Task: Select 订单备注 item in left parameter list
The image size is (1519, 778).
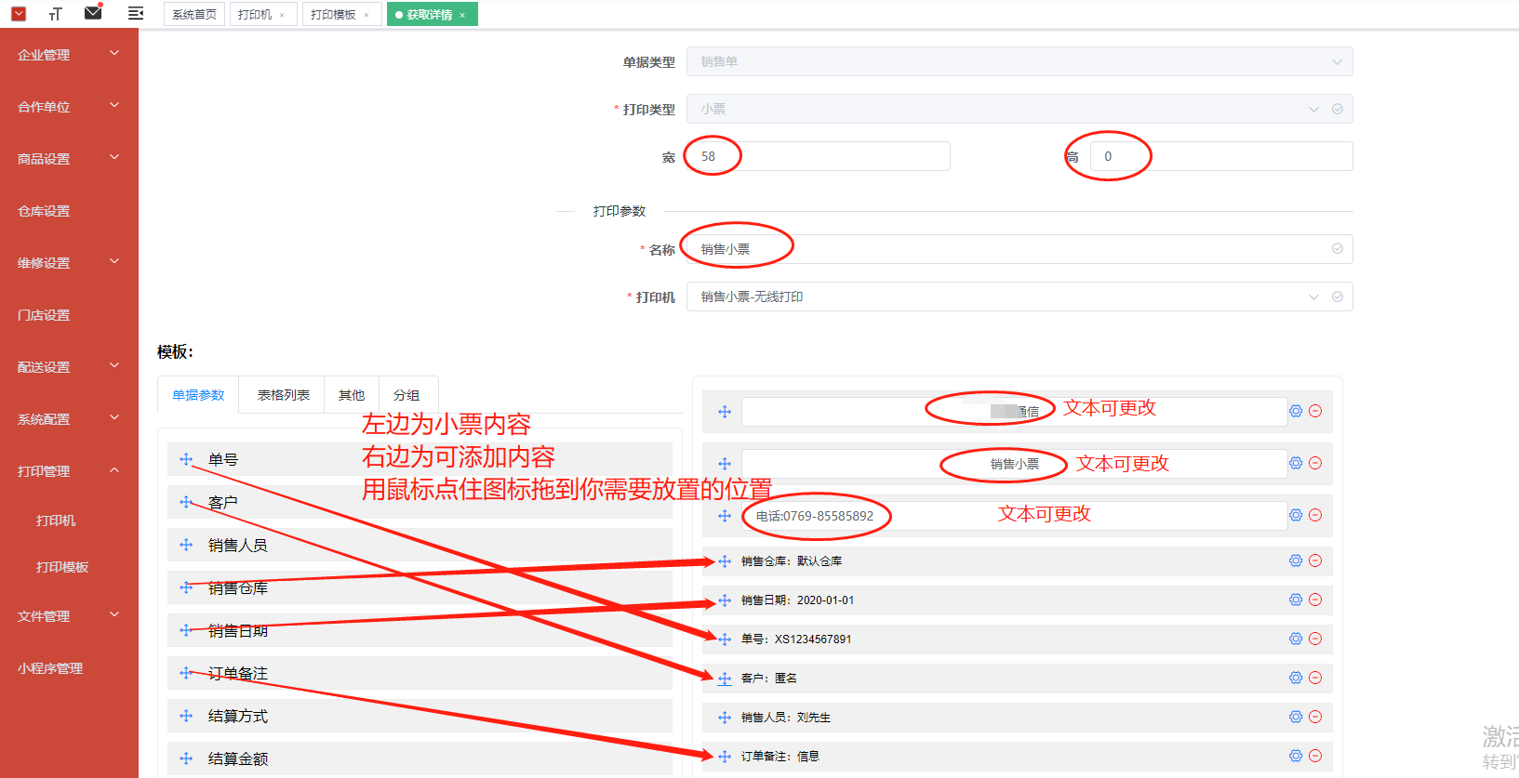Action: click(x=420, y=673)
